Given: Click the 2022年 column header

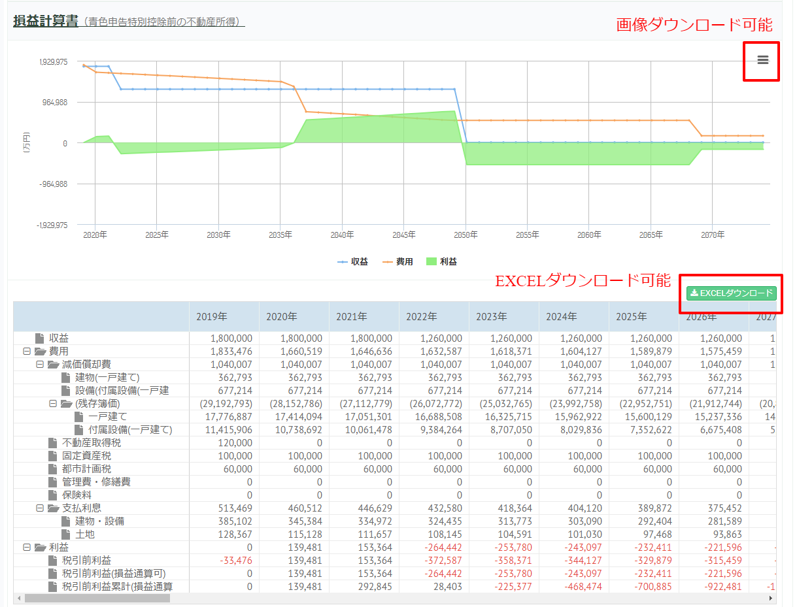Looking at the screenshot, I should click(434, 317).
